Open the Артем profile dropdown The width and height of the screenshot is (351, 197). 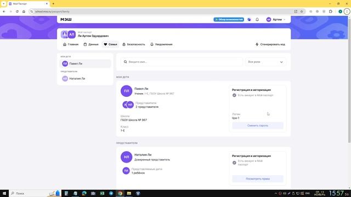coord(276,20)
